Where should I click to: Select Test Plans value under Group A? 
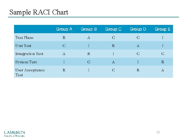[x=64, y=38]
